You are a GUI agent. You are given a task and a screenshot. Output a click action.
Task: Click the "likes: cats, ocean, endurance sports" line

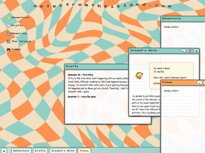point(170,78)
